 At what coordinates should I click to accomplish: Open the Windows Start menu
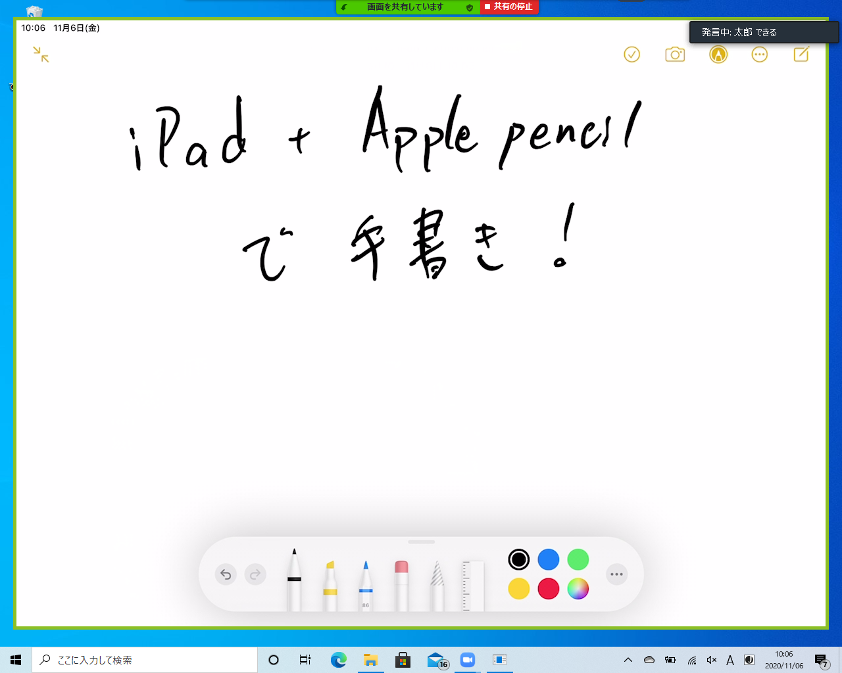(16, 660)
